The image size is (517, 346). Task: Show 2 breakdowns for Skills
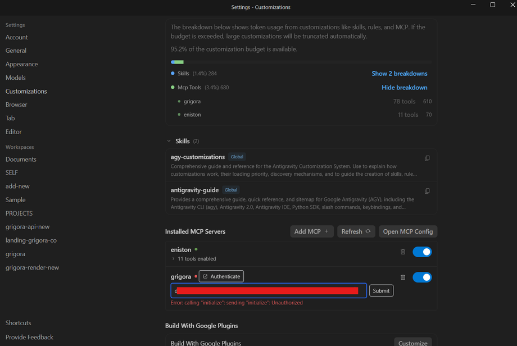[400, 74]
